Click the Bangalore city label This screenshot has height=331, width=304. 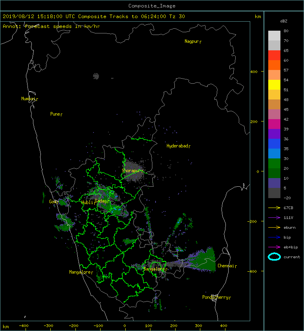[155, 269]
